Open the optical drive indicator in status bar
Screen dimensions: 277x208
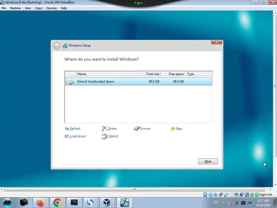tap(210, 194)
